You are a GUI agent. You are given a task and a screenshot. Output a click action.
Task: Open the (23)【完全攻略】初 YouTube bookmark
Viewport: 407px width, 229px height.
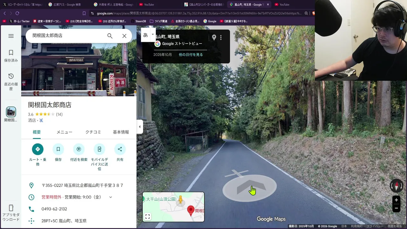(x=79, y=21)
